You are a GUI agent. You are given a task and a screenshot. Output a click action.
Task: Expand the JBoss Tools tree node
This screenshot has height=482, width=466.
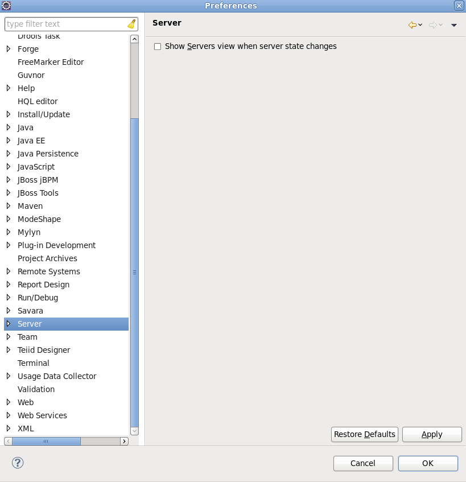(x=9, y=193)
